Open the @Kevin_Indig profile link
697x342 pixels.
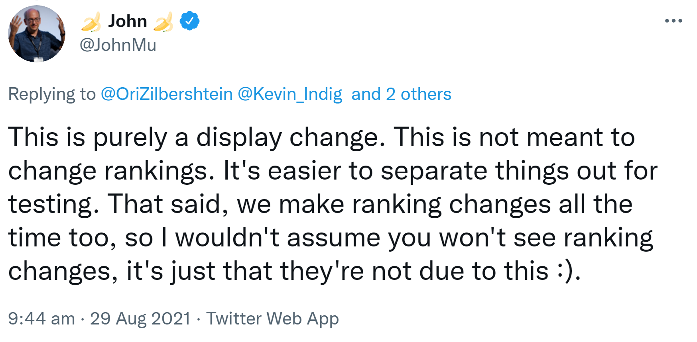[x=290, y=94]
